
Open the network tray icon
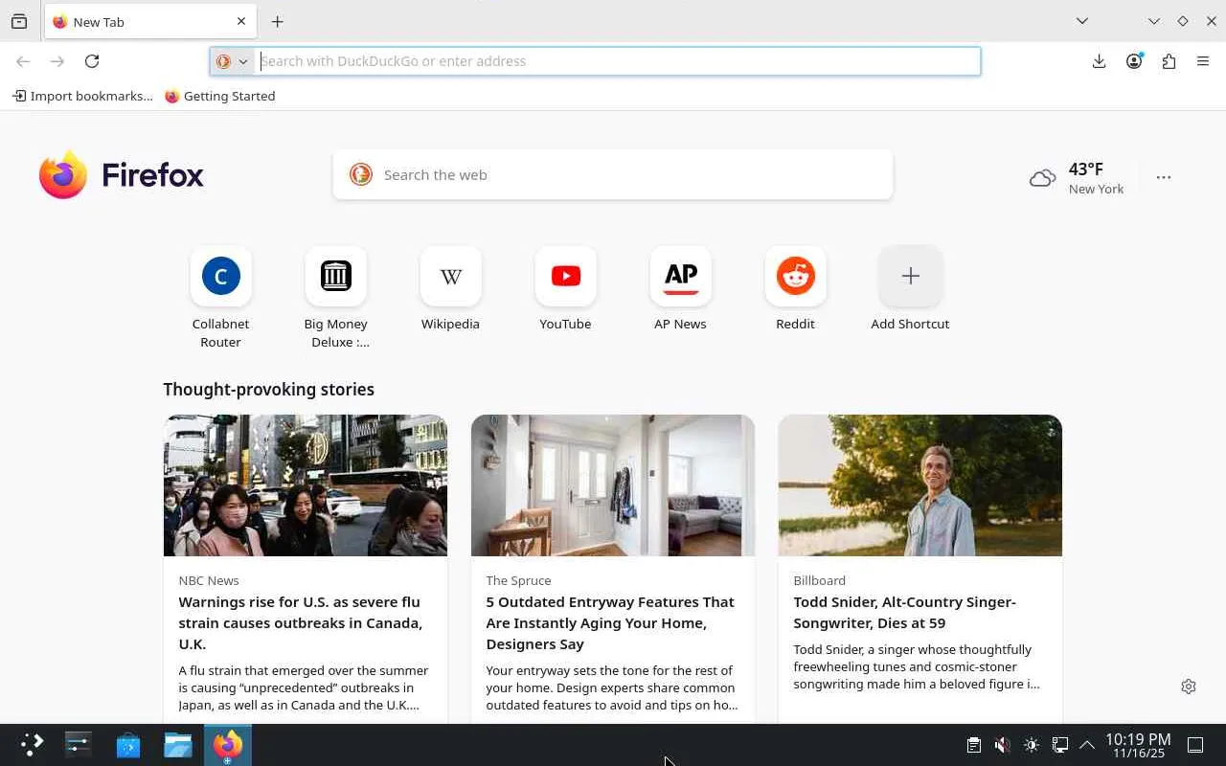click(1060, 745)
